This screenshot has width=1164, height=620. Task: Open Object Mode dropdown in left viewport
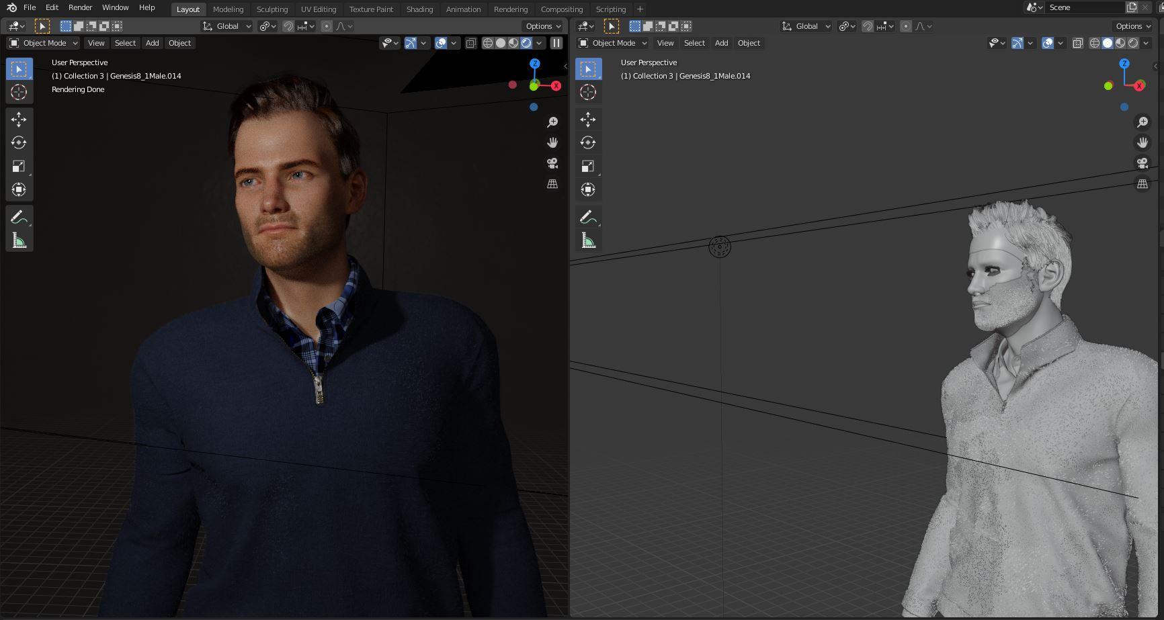(44, 43)
